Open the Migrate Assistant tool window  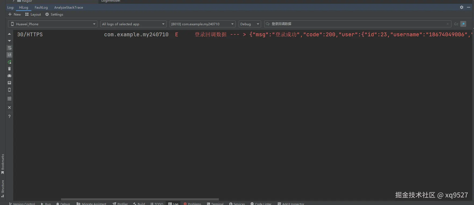[x=91, y=203]
